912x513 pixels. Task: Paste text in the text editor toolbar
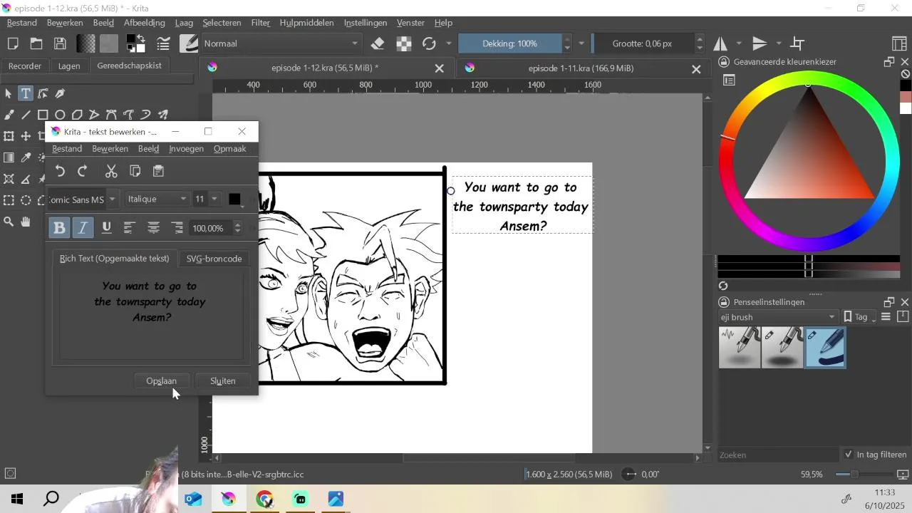[x=158, y=171]
